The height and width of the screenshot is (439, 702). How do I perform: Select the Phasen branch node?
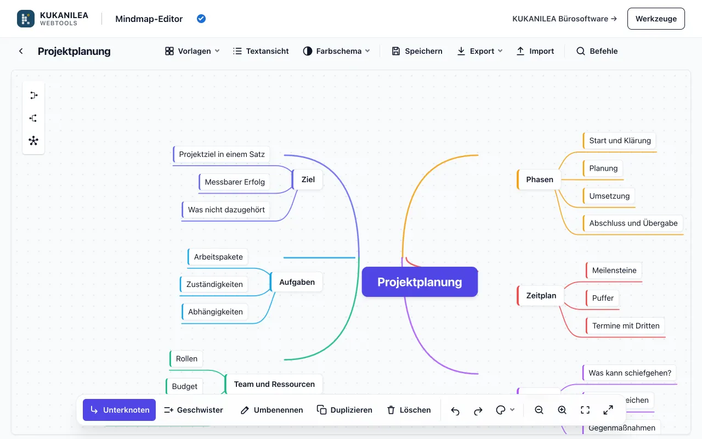pos(539,179)
